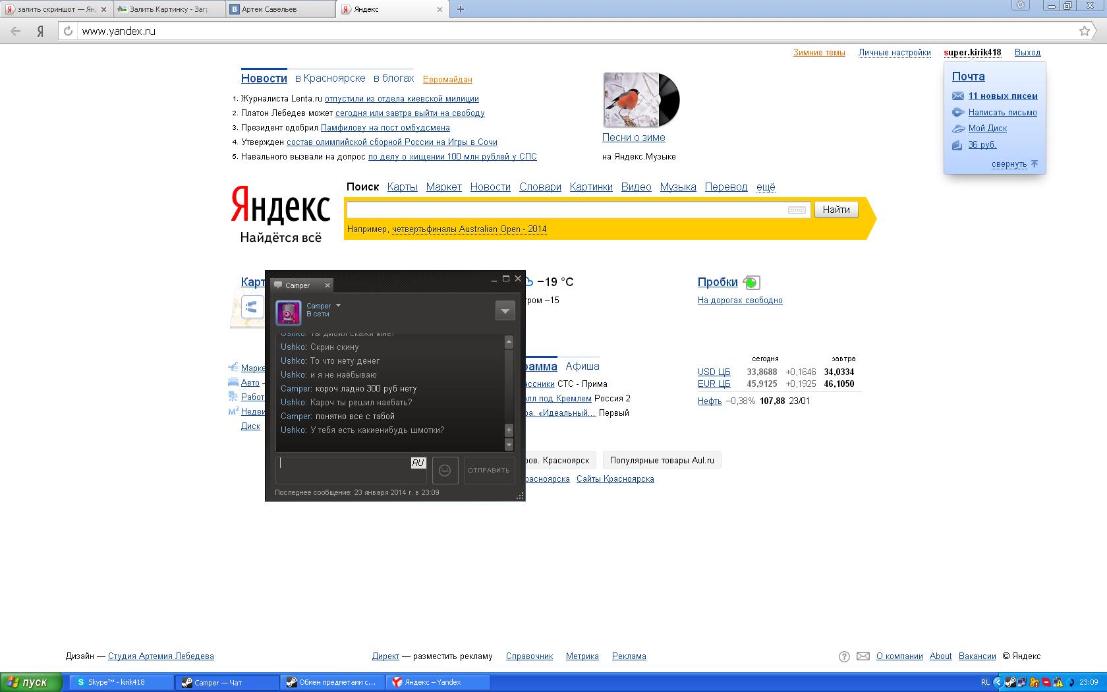Click chat scrollbar up arrow
The width and height of the screenshot is (1107, 692).
click(x=509, y=341)
